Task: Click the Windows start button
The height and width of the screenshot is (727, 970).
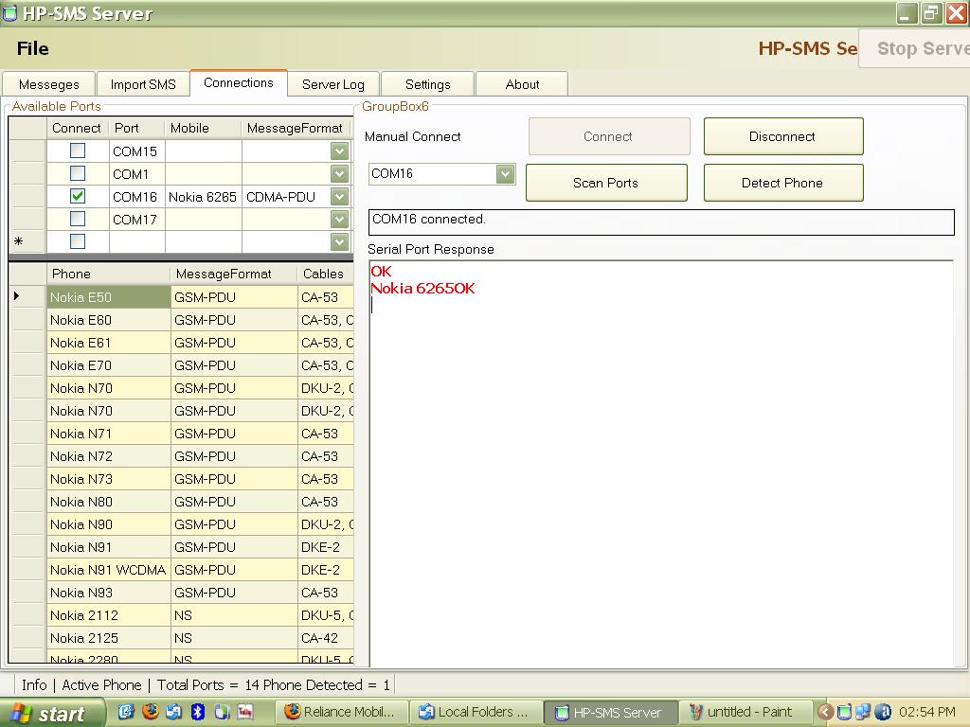Action: tap(52, 714)
